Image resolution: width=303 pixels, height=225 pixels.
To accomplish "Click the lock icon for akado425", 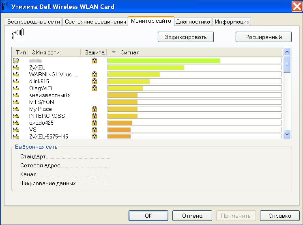I will [x=94, y=123].
